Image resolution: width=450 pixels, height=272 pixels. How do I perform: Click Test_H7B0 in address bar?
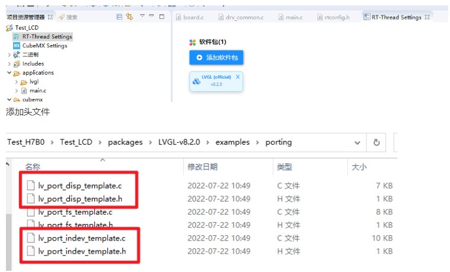coord(26,142)
